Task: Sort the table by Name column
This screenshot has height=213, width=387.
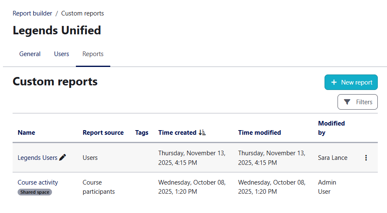Action: [x=26, y=133]
